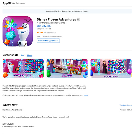This screenshot has width=135, height=135.
Task: Click View in Mac App Store button
Action: pos(48,41)
